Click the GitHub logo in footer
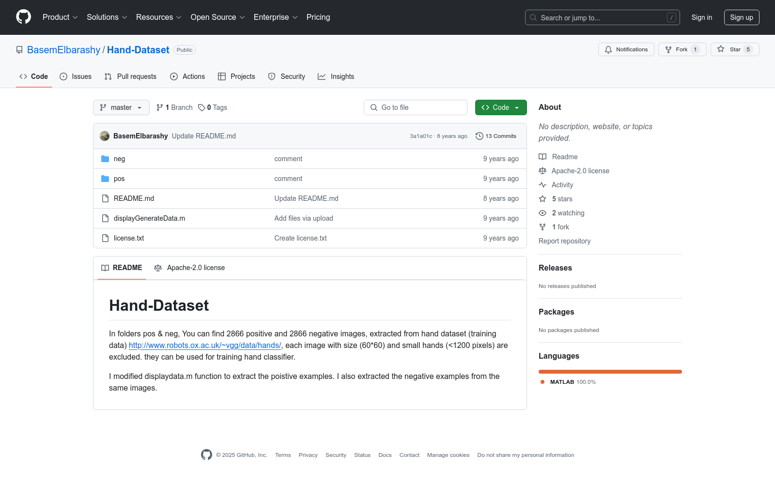 pos(206,455)
